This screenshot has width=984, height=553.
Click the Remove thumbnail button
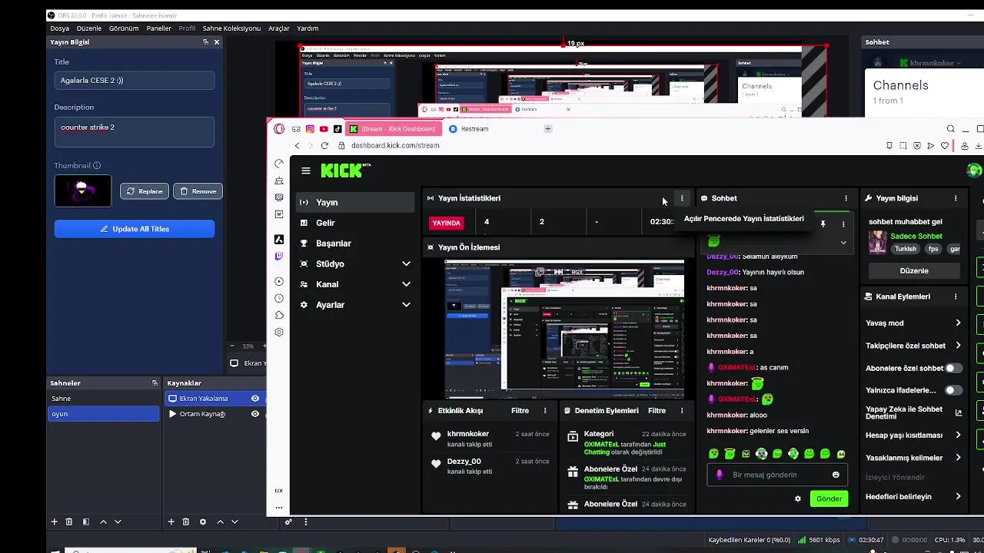[198, 191]
